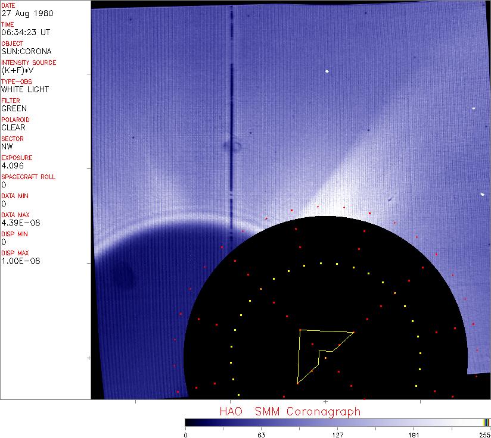Screen dimensions: 491x438
Task: Click the 127 color scale tick label
Action: coord(337,435)
